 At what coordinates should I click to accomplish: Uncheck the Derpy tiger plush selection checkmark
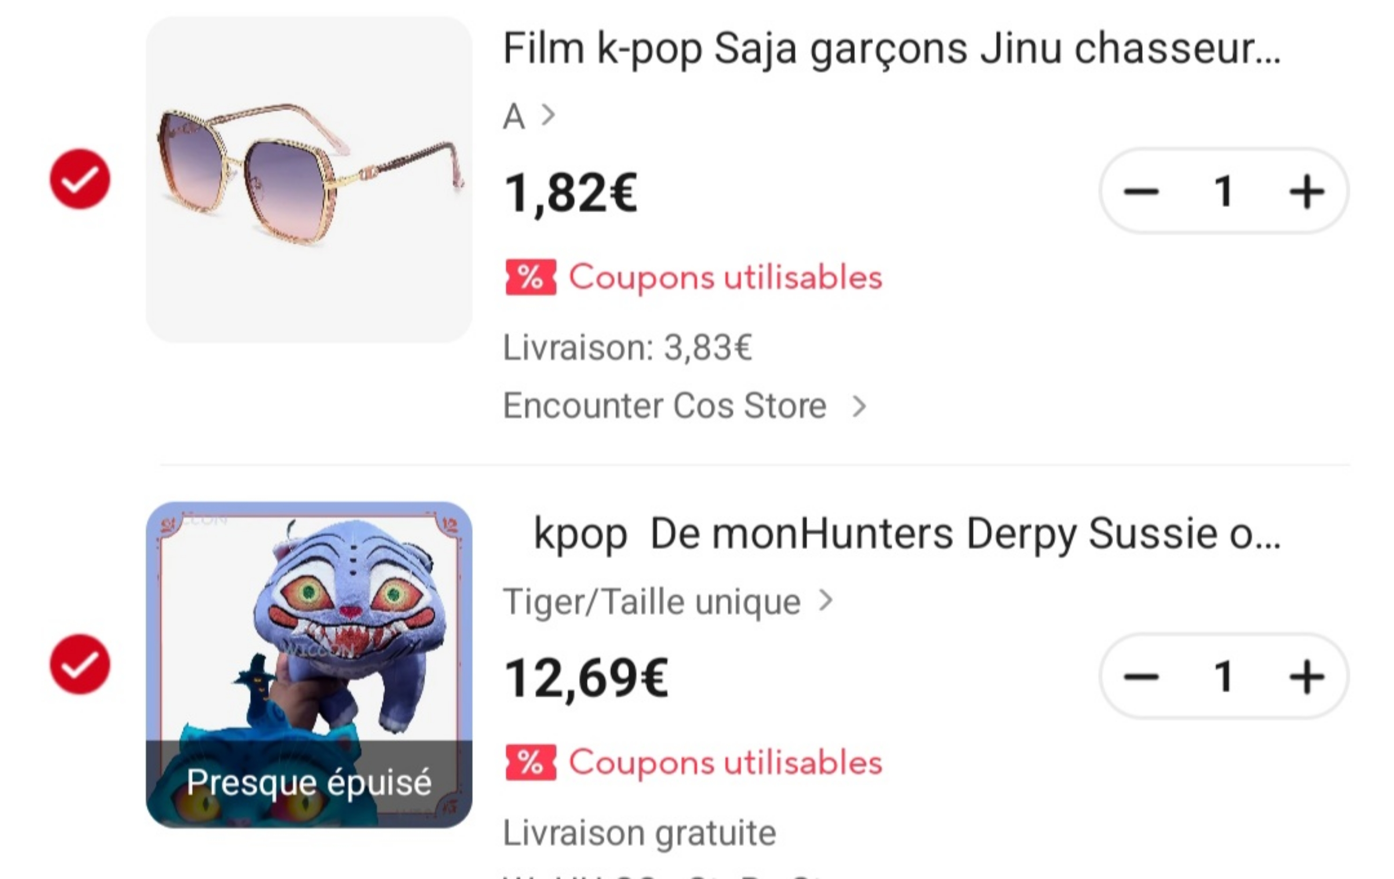[80, 665]
